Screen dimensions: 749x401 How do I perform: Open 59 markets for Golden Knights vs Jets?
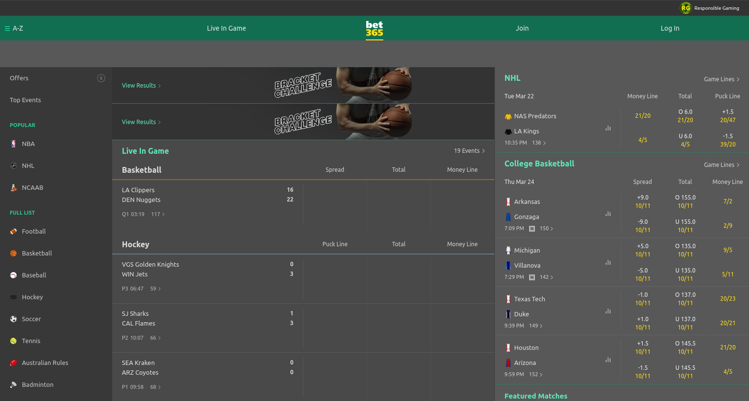pyautogui.click(x=156, y=289)
